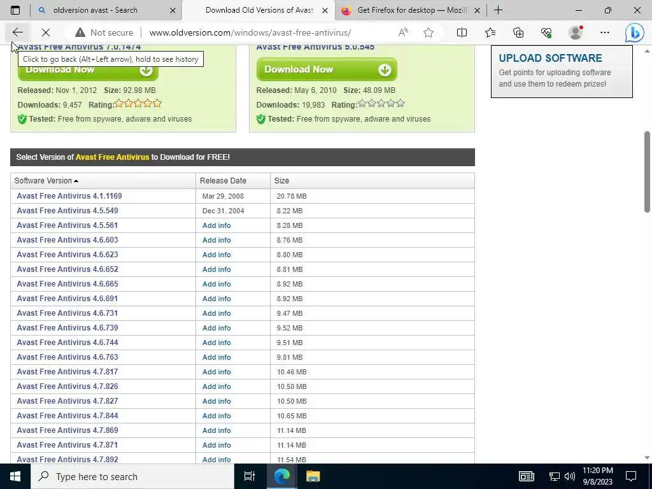652x489 pixels.
Task: Open tab actions menu icon
Action: coord(15,10)
